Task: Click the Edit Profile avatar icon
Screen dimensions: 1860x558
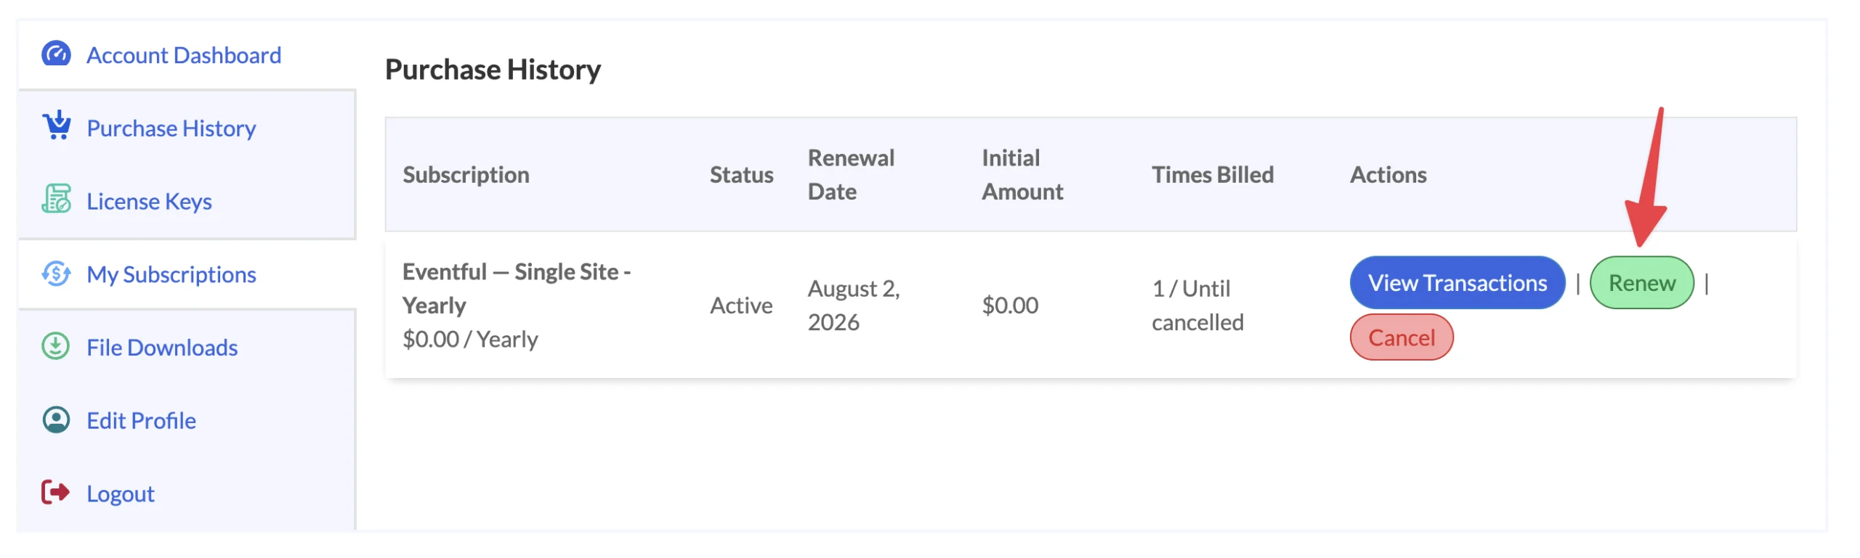Action: coord(56,420)
